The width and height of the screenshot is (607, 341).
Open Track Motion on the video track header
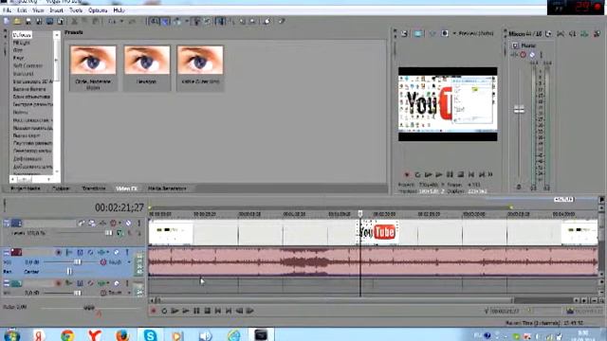click(x=92, y=224)
